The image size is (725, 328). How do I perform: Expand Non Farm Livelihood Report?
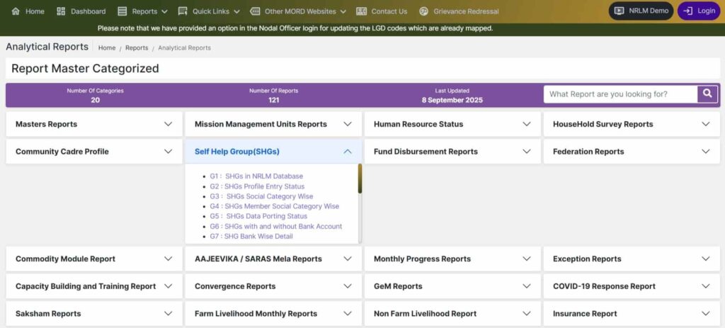tap(452, 313)
